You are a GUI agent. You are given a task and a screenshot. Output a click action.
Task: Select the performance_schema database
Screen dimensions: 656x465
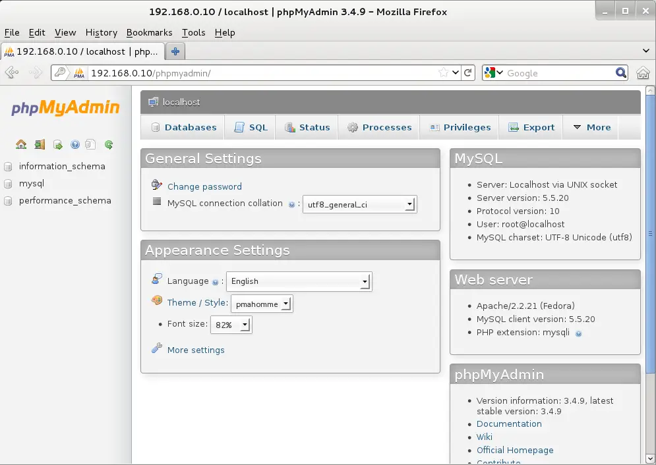65,200
